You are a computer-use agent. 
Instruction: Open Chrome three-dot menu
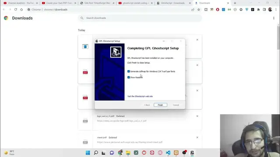coord(276,10)
